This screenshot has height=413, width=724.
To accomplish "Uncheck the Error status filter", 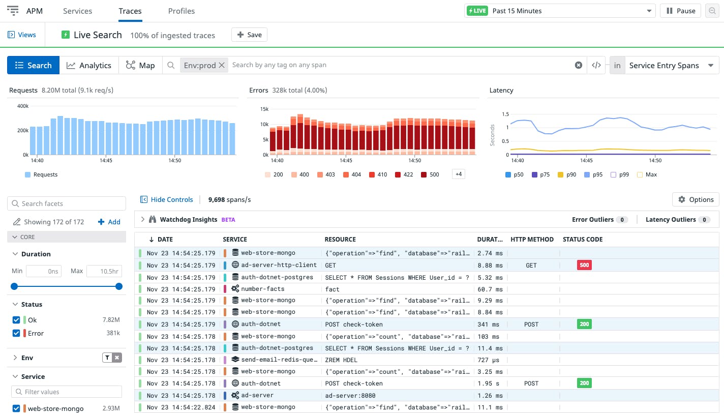I will 16,333.
